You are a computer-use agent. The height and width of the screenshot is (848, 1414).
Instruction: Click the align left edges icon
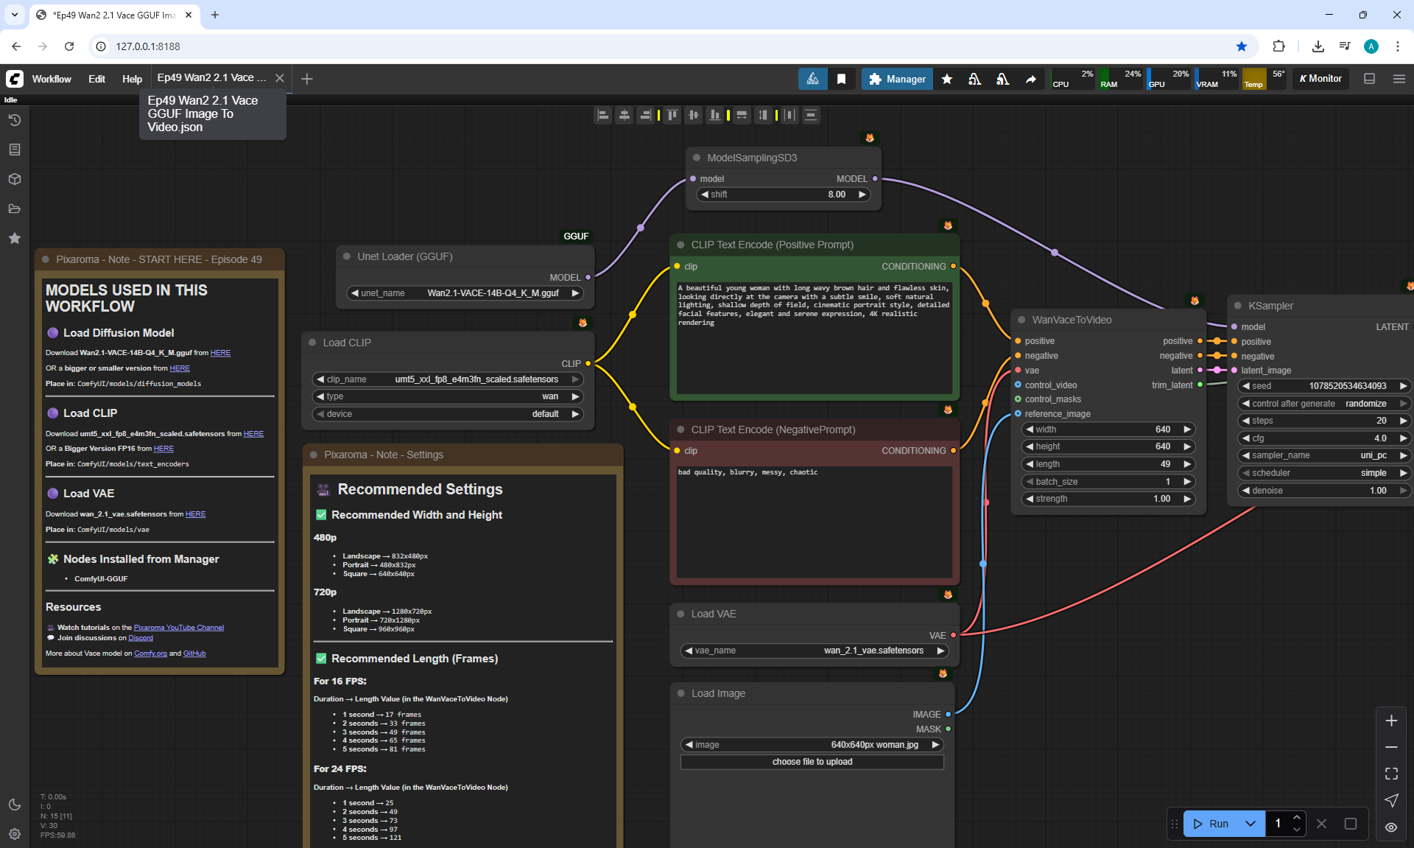click(603, 115)
